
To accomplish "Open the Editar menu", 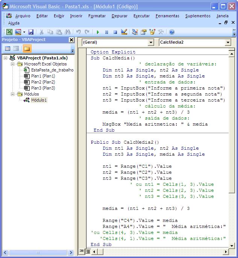I will click(x=42, y=16).
